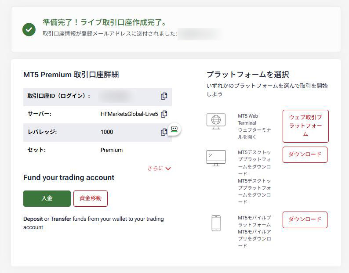Screen dimensions: 349x273
Task: Expand more details with さらに
Action: pos(159,168)
